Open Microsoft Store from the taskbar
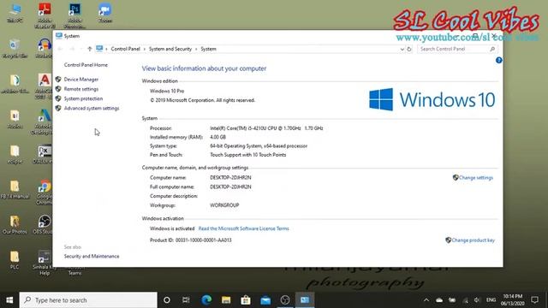Image resolution: width=548 pixels, height=308 pixels. point(246,300)
